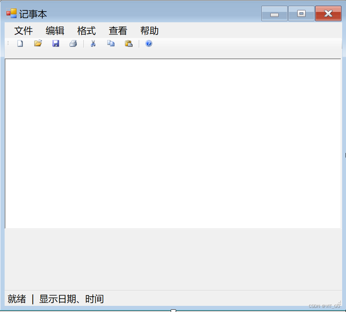The image size is (346, 312).
Task: Click the resize grip in status bar corner
Action: click(x=339, y=303)
